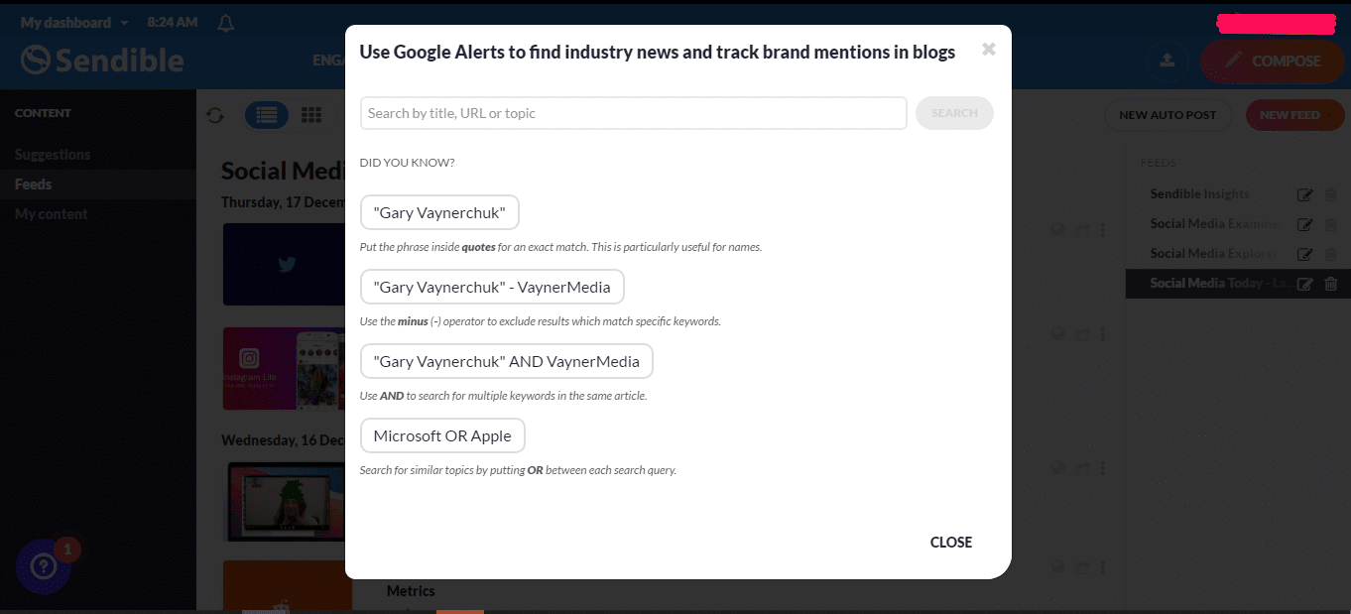Open the help chat bubble with notification badge
Viewport: 1351px width, 614px height.
click(x=44, y=566)
